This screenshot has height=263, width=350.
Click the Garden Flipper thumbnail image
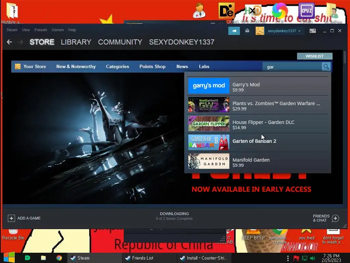[209, 123]
